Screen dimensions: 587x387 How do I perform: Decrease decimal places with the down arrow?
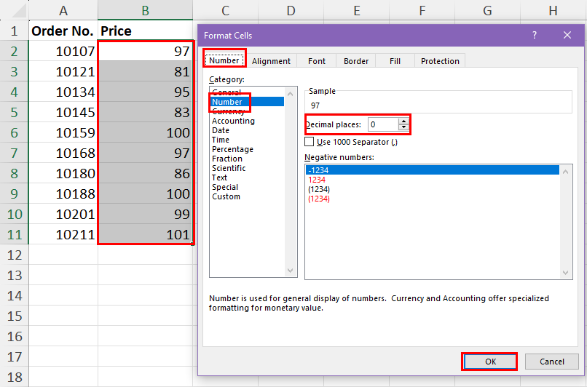click(x=403, y=127)
